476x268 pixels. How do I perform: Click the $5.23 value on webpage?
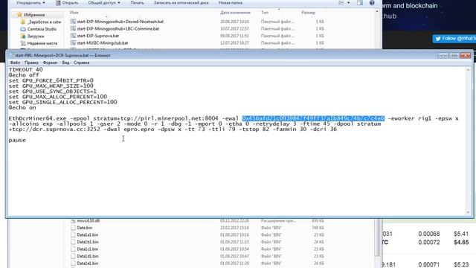click(x=461, y=265)
